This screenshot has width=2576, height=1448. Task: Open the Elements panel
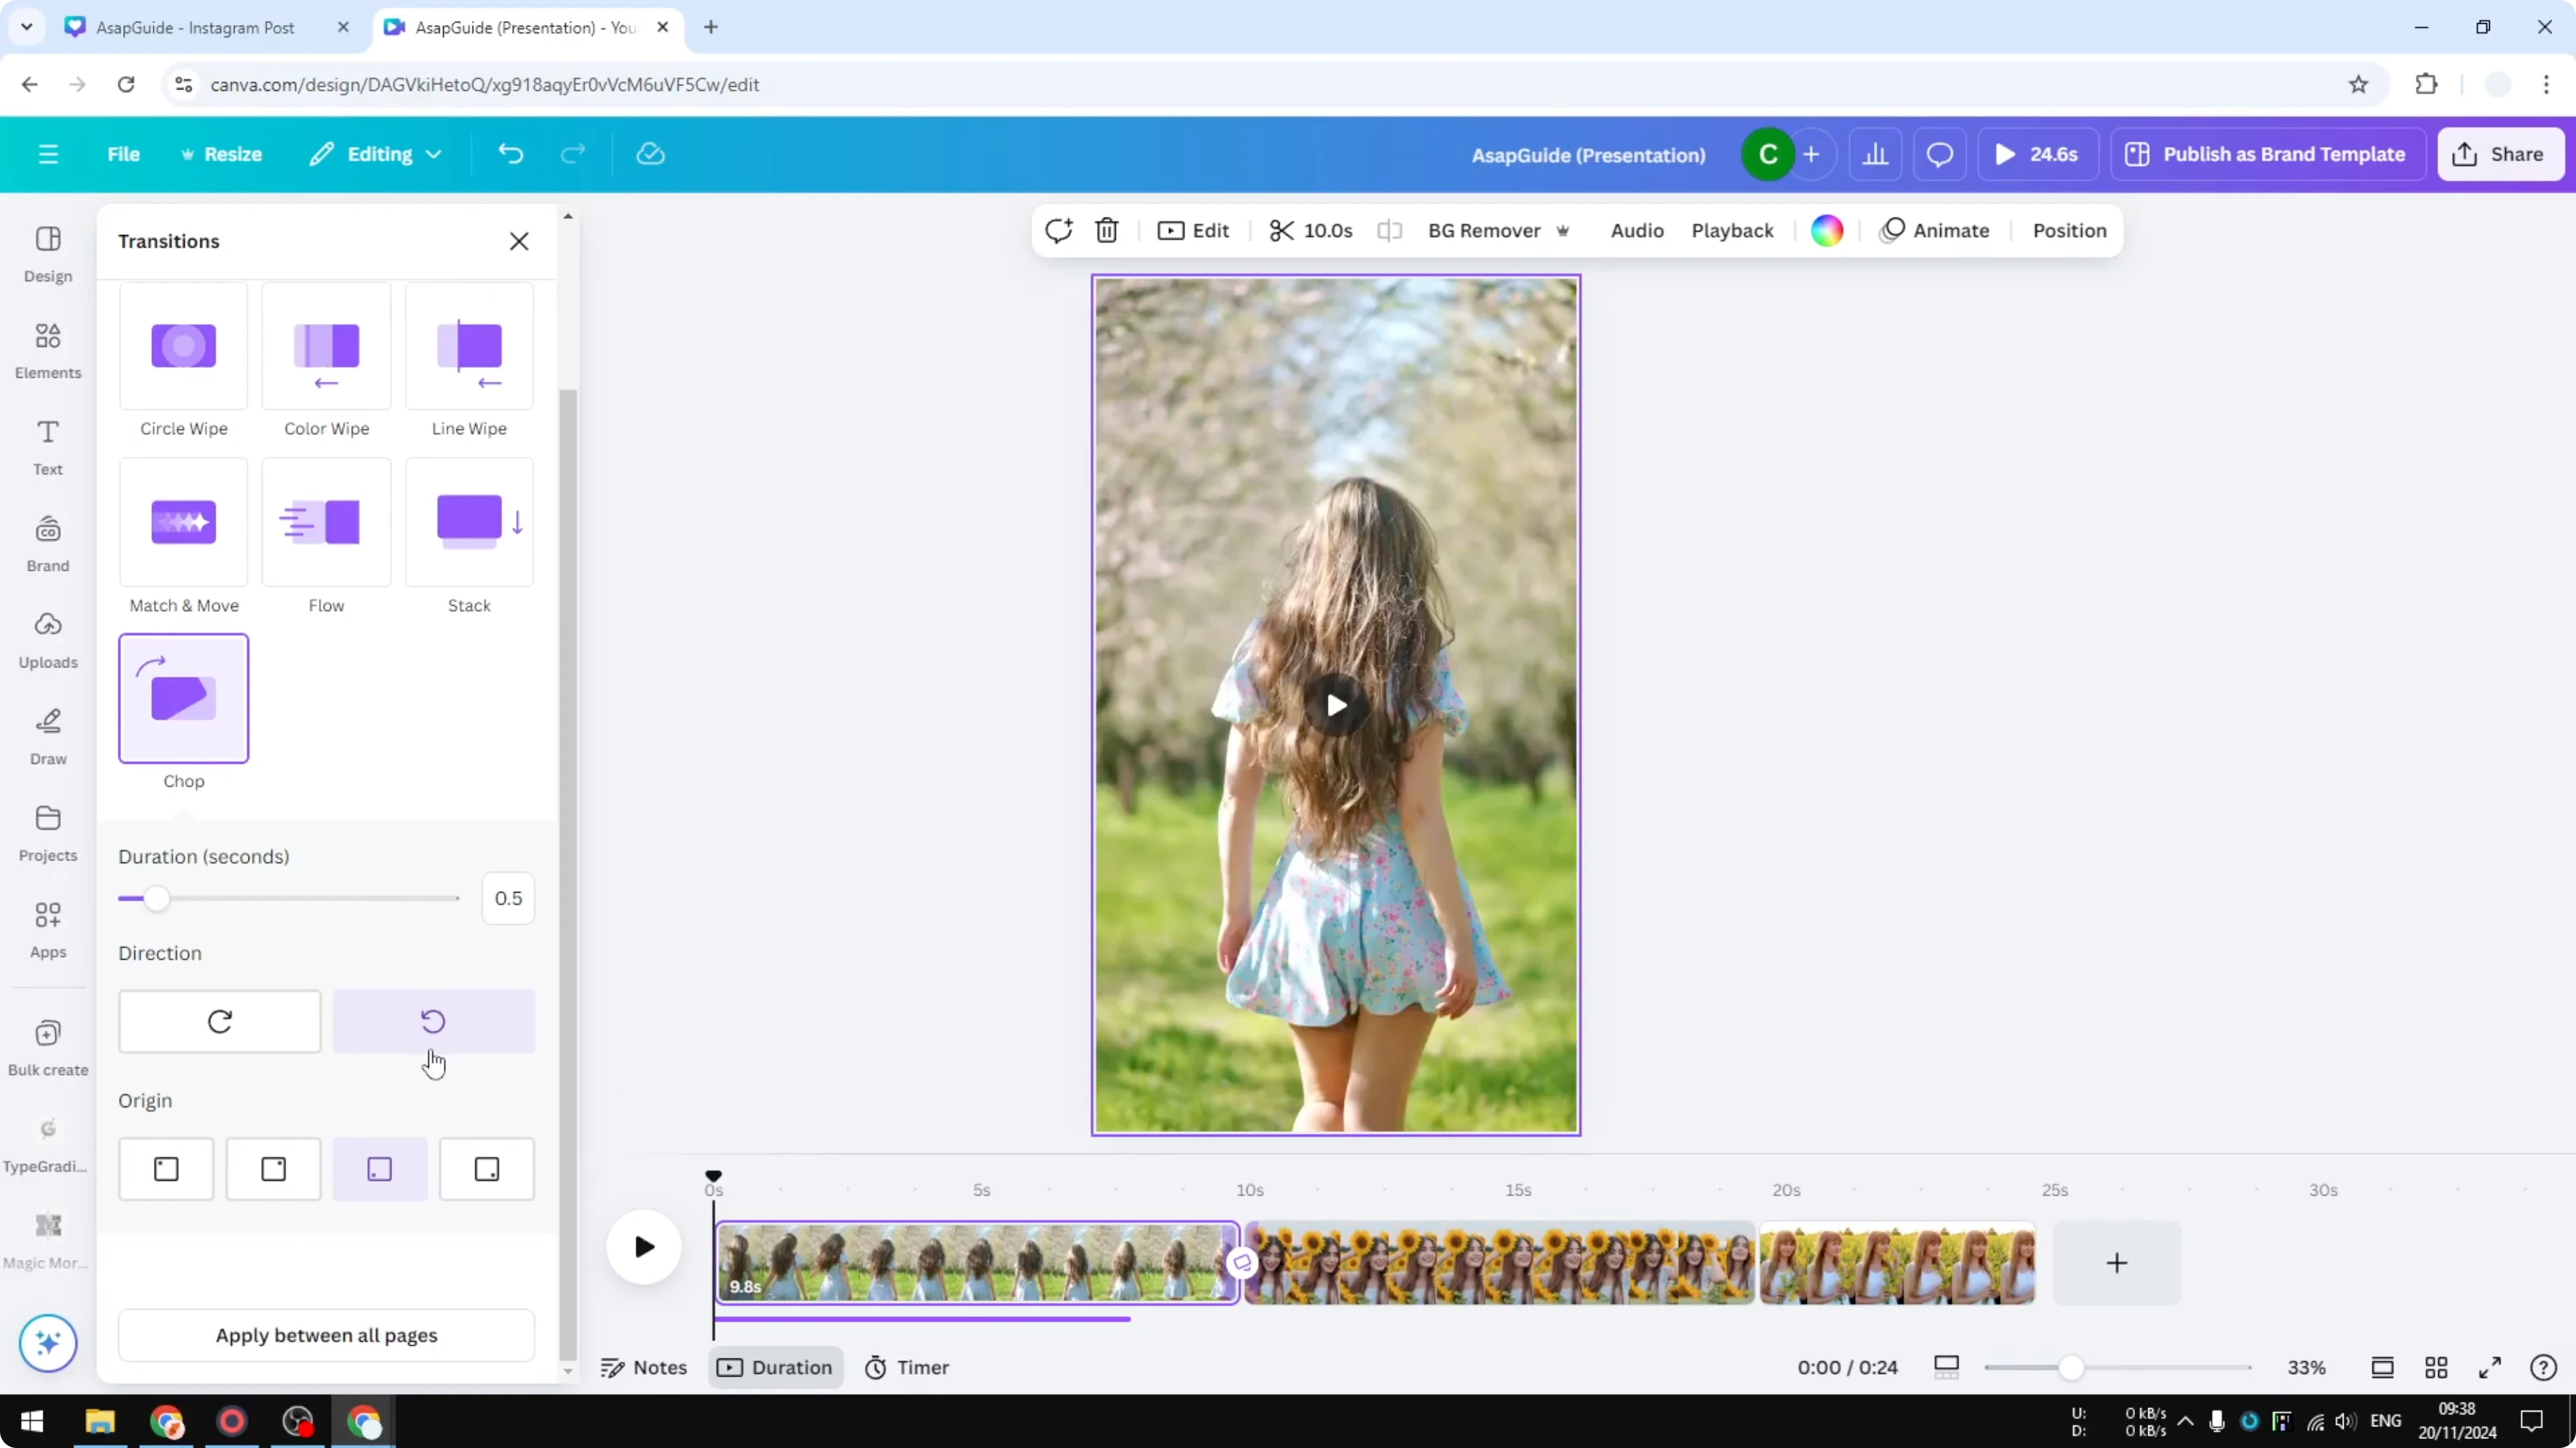47,350
